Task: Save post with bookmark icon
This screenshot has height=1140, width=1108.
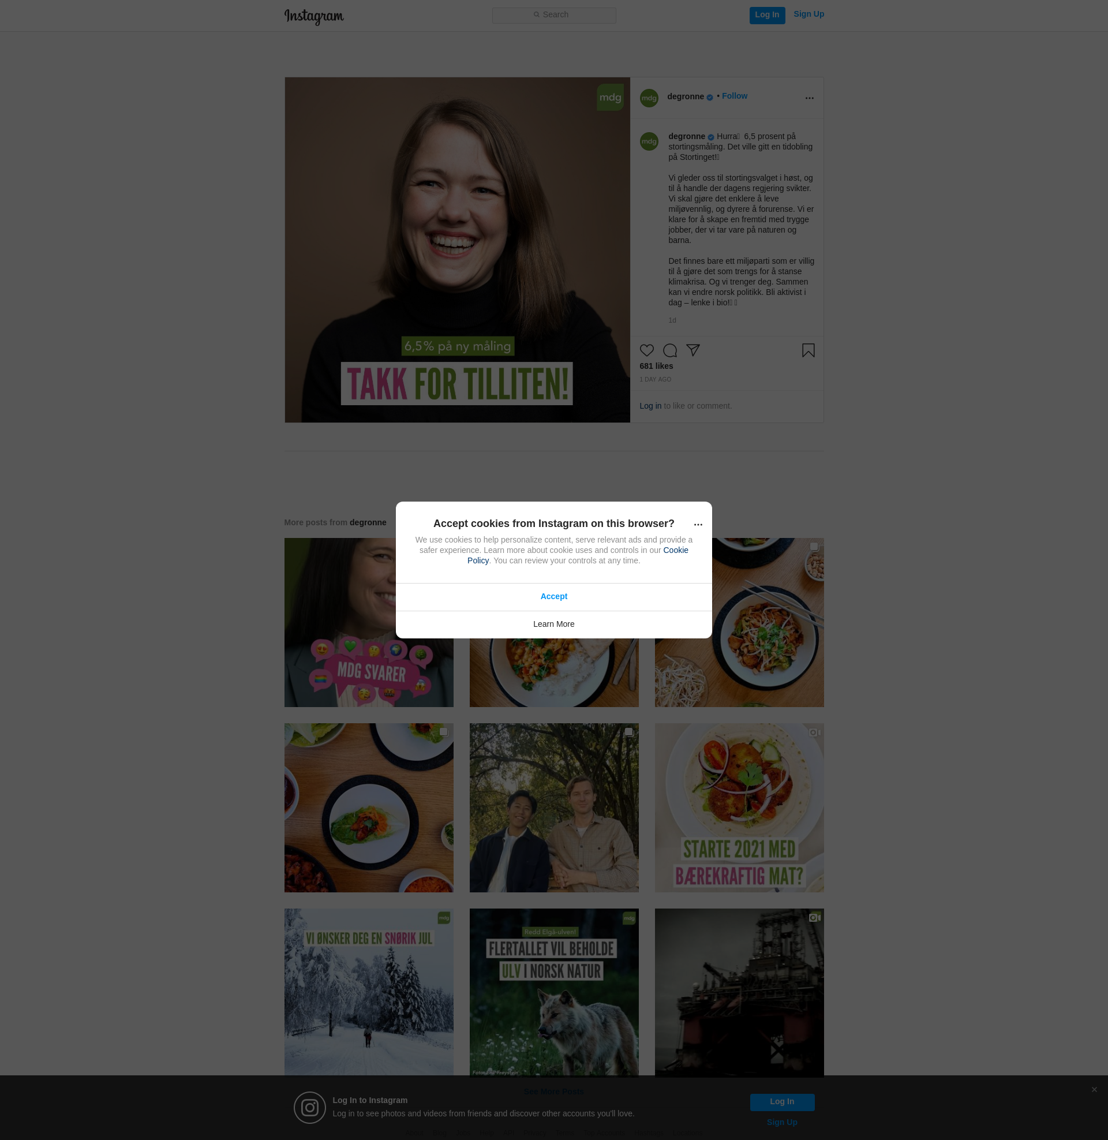Action: (808, 350)
